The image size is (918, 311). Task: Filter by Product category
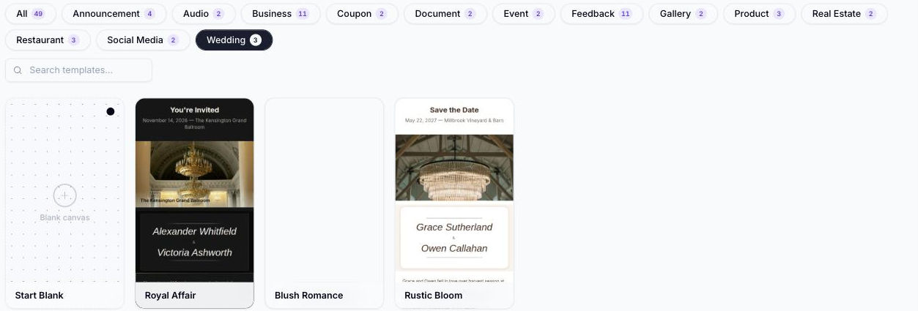coord(759,14)
